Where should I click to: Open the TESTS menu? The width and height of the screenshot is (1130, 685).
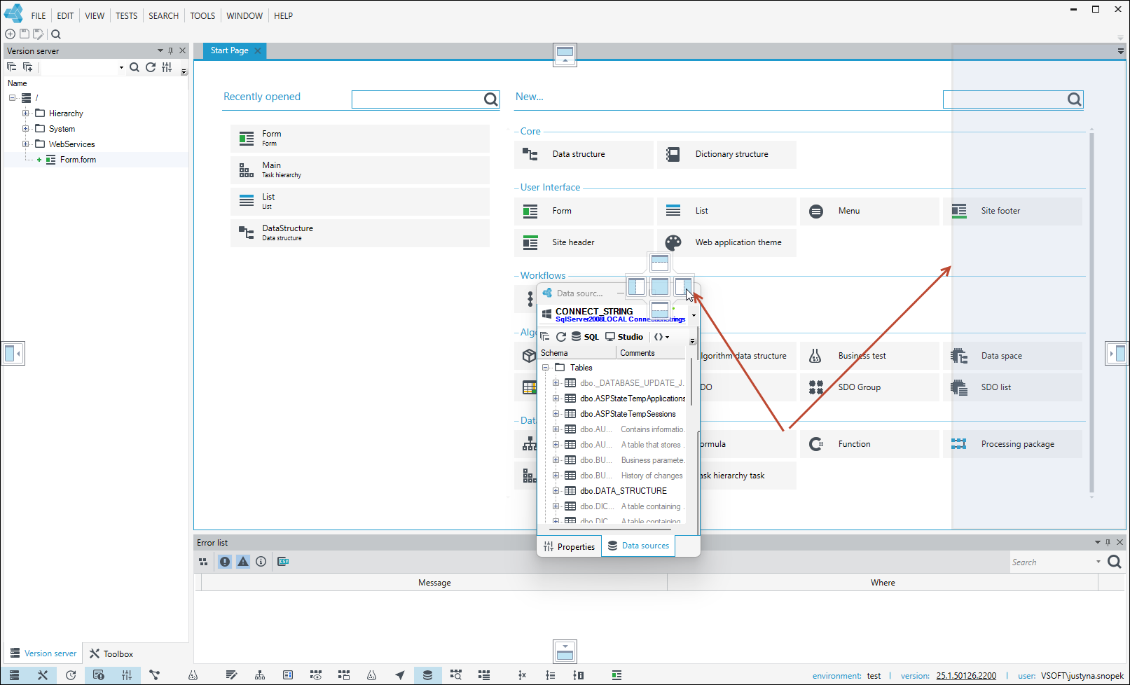pos(126,15)
